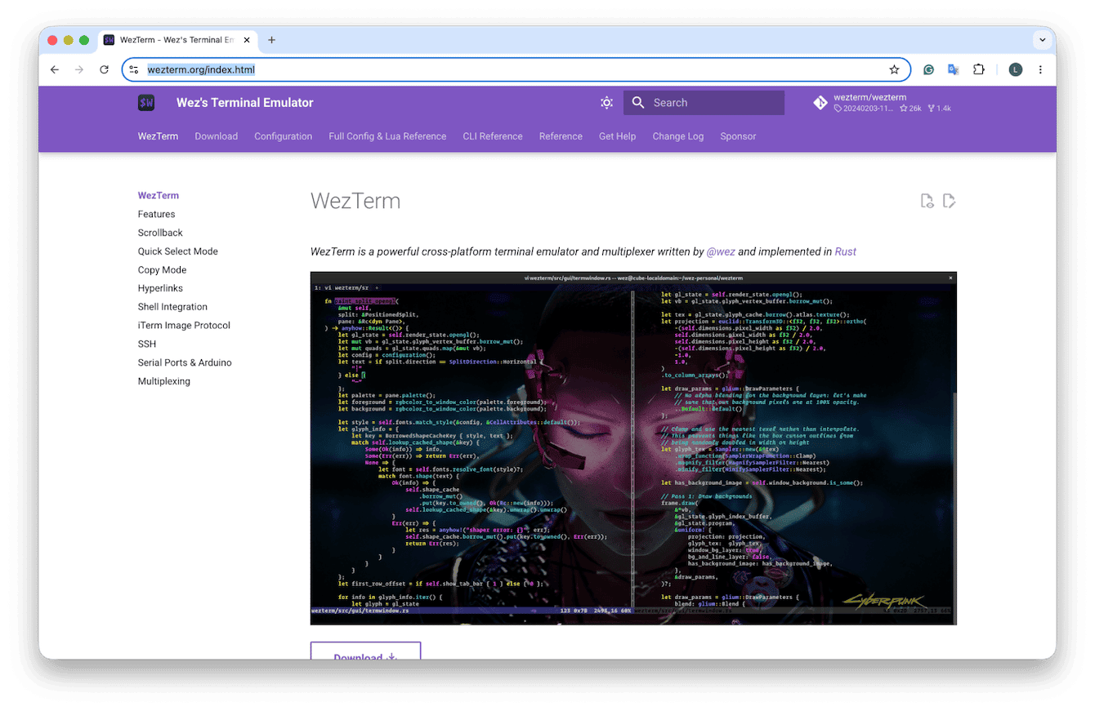Screen dimensions: 1095x711
Task: Open Full Config & Lua Reference tab
Action: point(387,136)
